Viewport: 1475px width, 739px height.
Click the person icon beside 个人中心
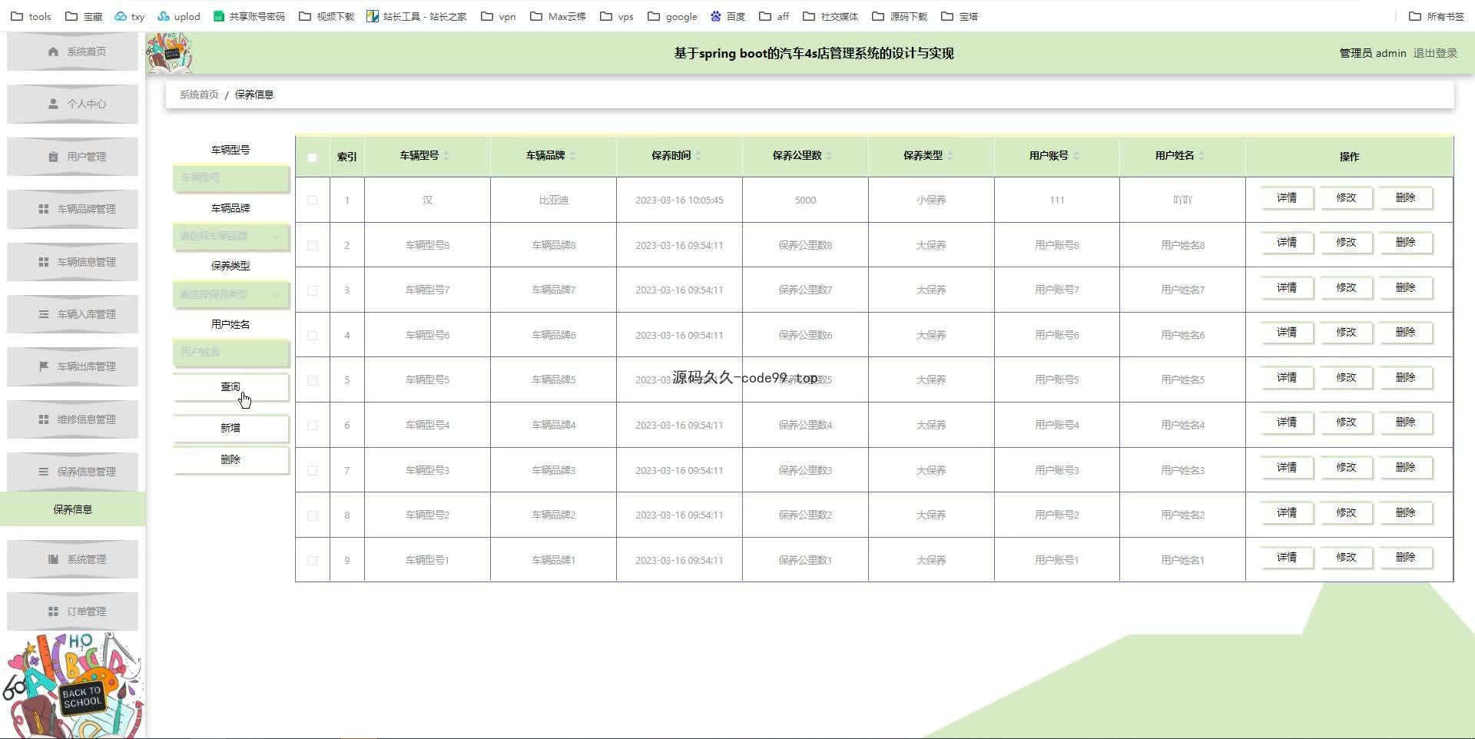coord(53,104)
